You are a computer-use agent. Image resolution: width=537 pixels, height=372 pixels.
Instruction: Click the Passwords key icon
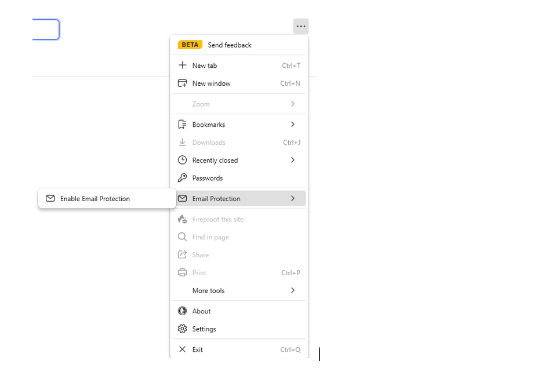click(182, 178)
